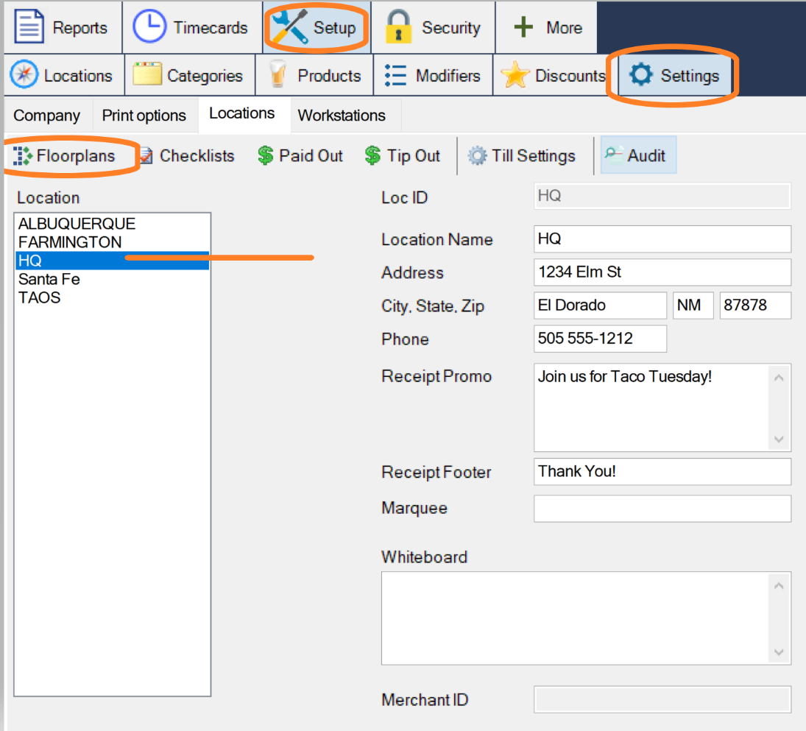Viewport: 806px width, 731px height.
Task: Click the Timecards clock icon
Action: click(x=149, y=27)
